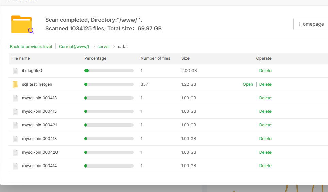Click the mysql-bin.000418 file icon

[15, 139]
